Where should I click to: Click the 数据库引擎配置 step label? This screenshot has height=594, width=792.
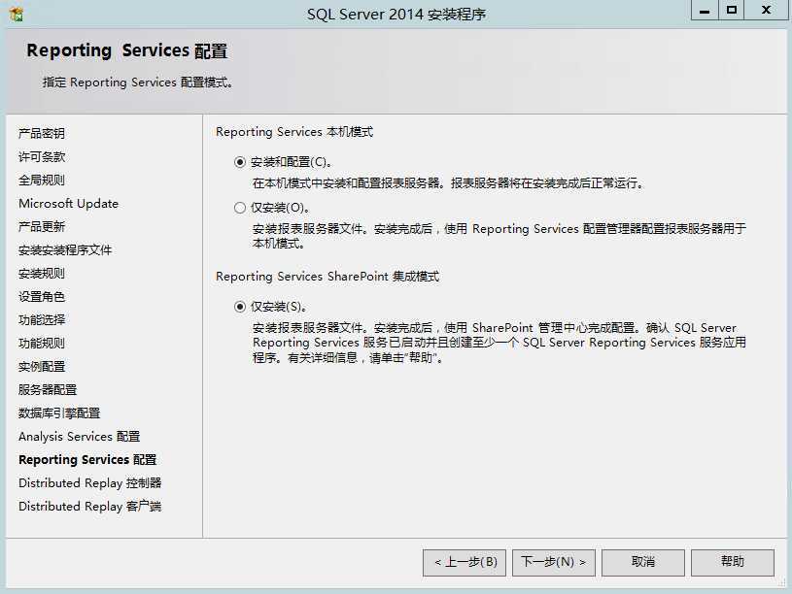point(59,413)
